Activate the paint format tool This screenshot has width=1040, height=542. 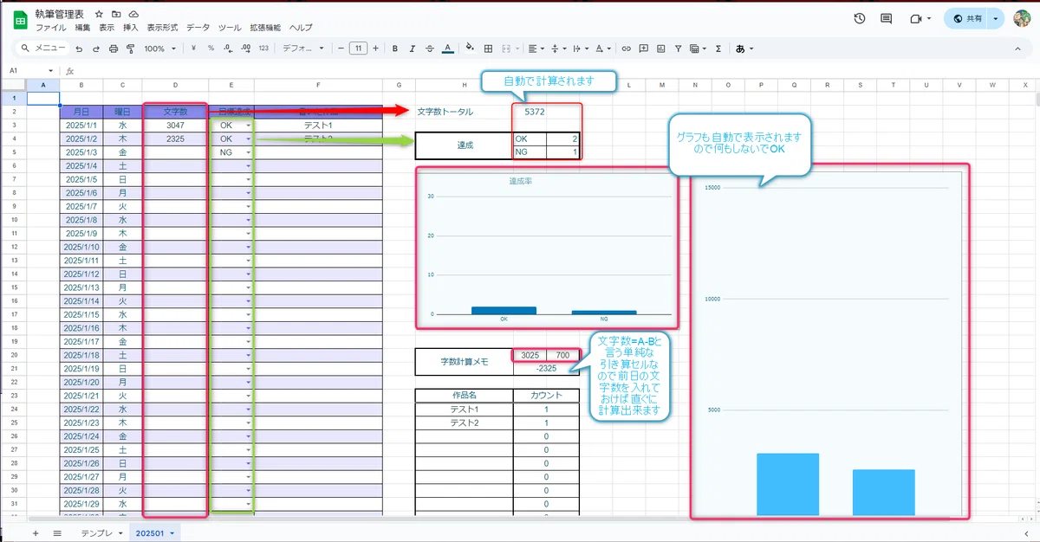(x=129, y=48)
